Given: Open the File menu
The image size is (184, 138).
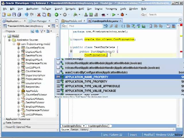Looking at the screenshot, I should [x=5, y=9].
